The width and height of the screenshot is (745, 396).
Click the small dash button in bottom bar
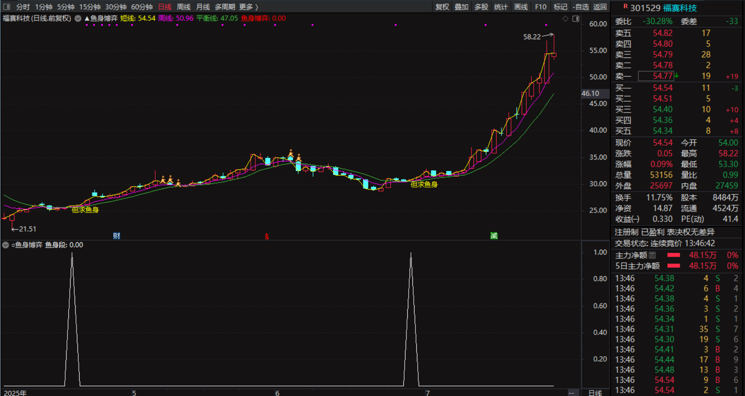pos(572,392)
